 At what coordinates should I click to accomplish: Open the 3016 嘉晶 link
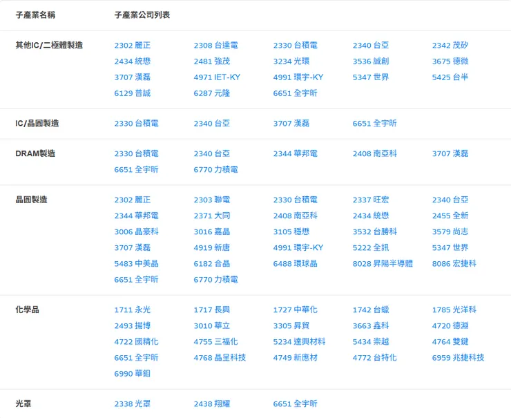(212, 232)
